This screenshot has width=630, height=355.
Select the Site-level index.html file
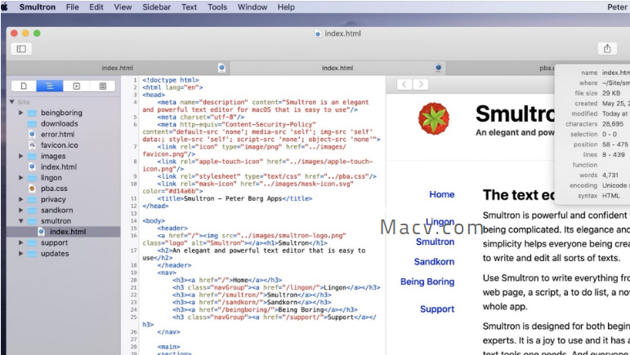pyautogui.click(x=59, y=166)
